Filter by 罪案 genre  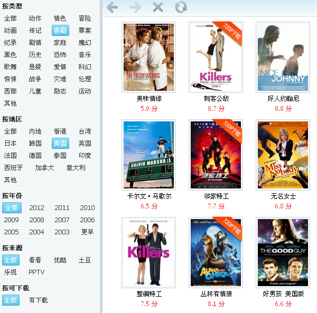pos(85,31)
